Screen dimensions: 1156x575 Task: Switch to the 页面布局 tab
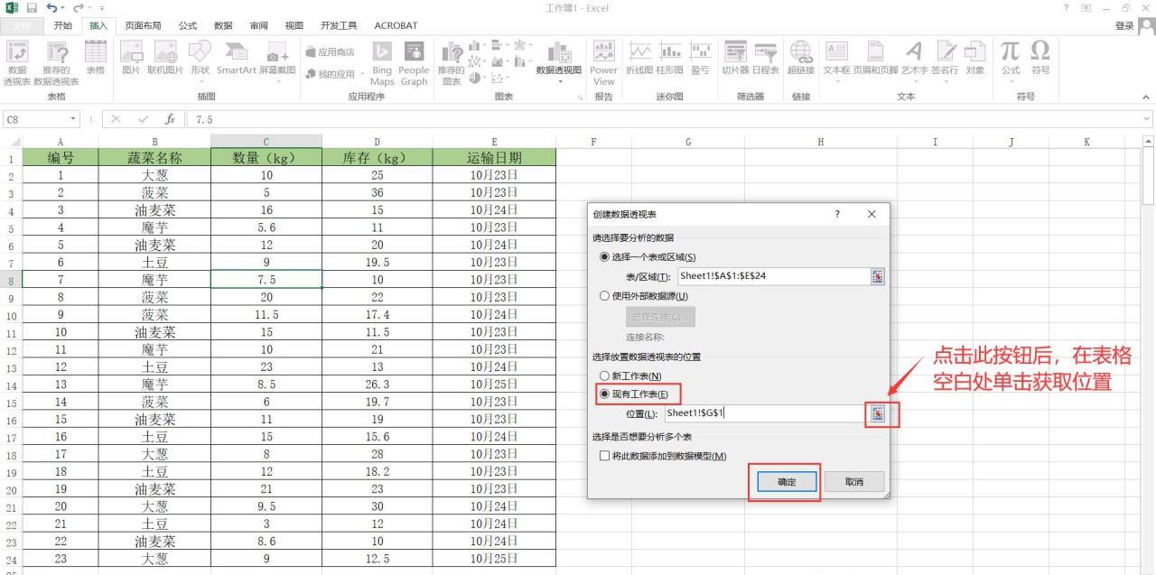pyautogui.click(x=144, y=25)
